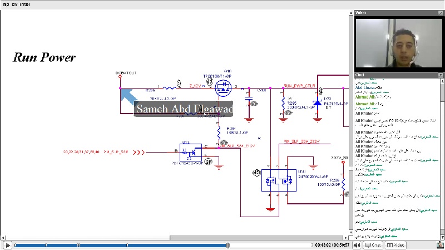Viewport: 445px width, 250px height.
Task: Click the R286 resistor near 3D3V_S0
Action: click(343, 185)
